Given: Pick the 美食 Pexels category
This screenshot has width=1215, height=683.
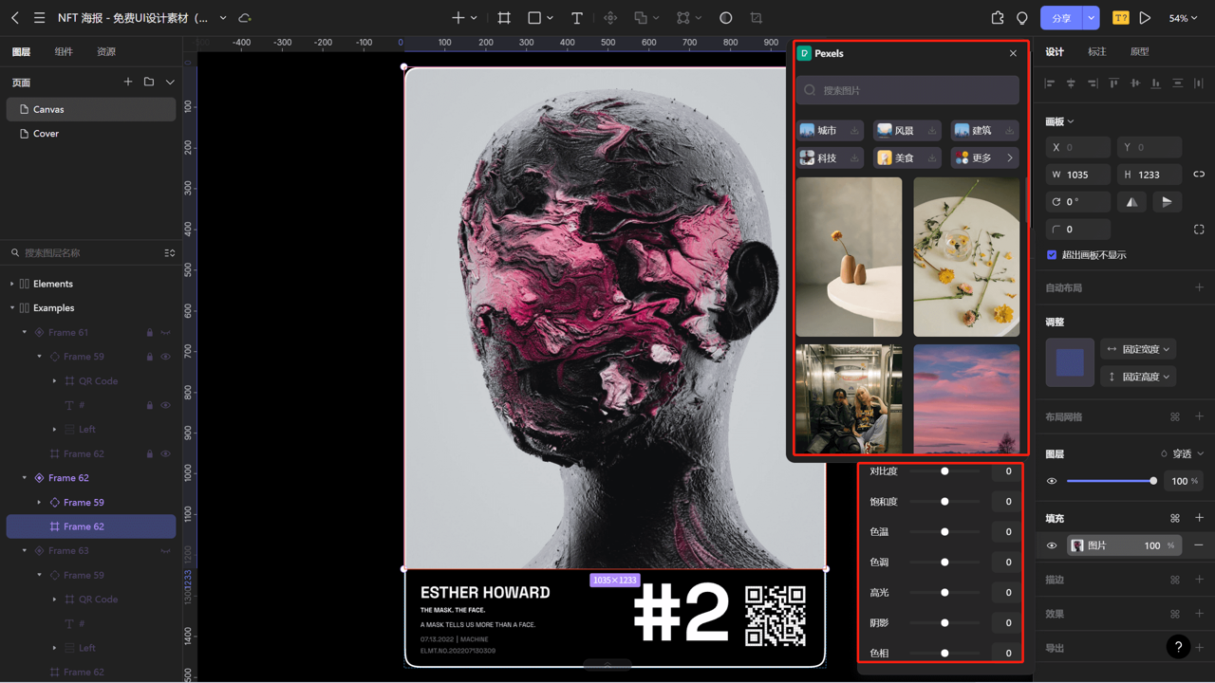Looking at the screenshot, I should point(907,157).
